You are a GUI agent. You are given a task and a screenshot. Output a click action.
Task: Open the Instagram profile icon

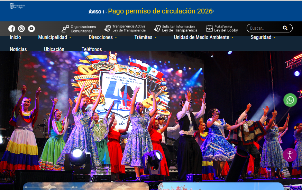click(21, 29)
